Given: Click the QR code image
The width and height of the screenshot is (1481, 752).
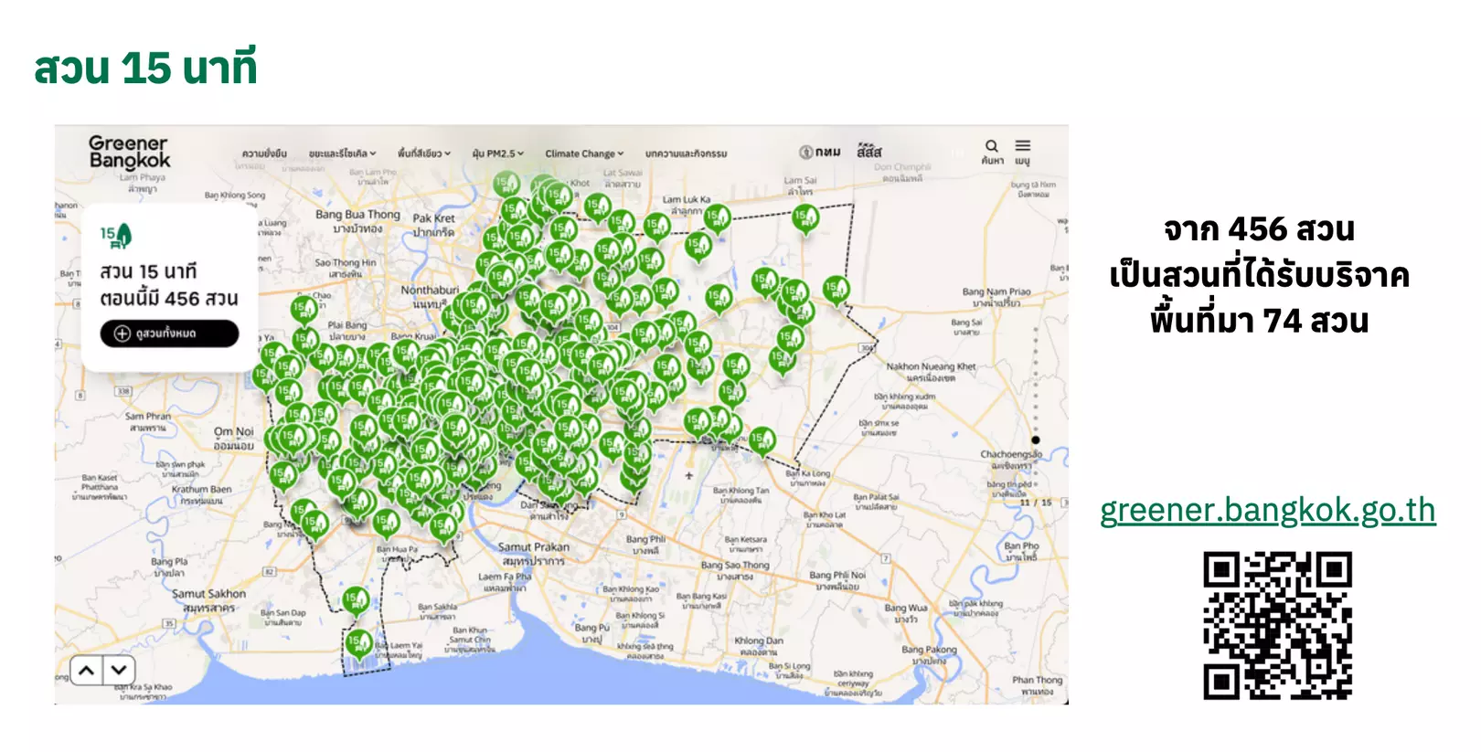Looking at the screenshot, I should [x=1277, y=625].
